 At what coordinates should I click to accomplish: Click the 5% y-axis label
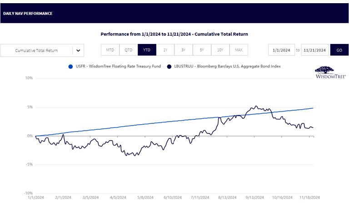30,107
